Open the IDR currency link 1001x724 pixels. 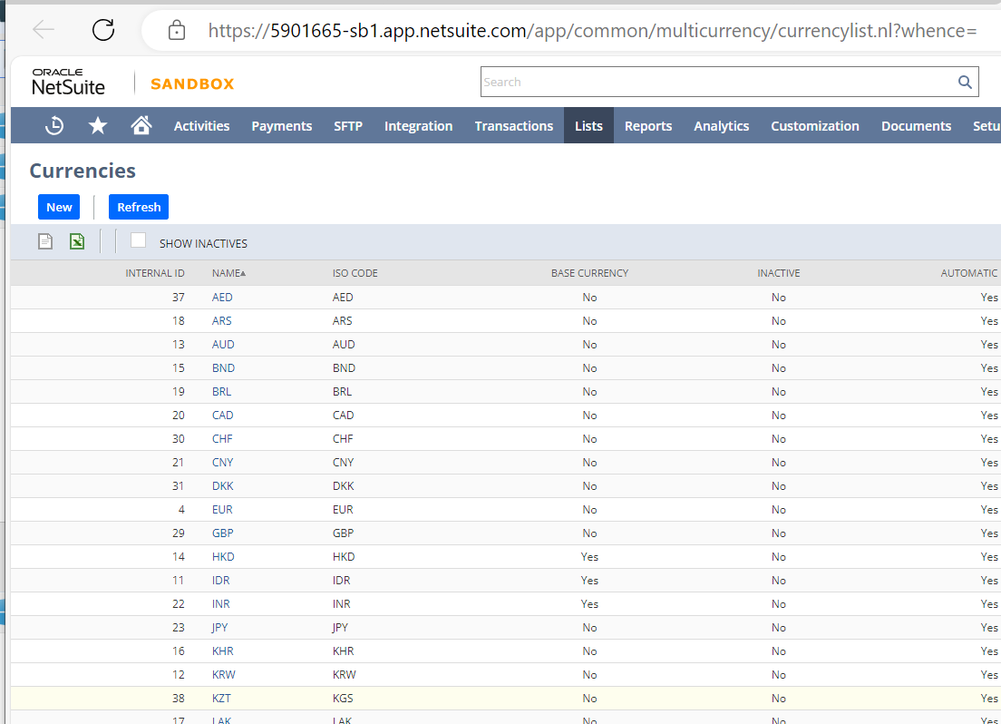221,581
